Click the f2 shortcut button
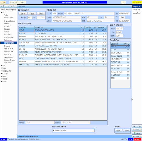 [5, 6]
